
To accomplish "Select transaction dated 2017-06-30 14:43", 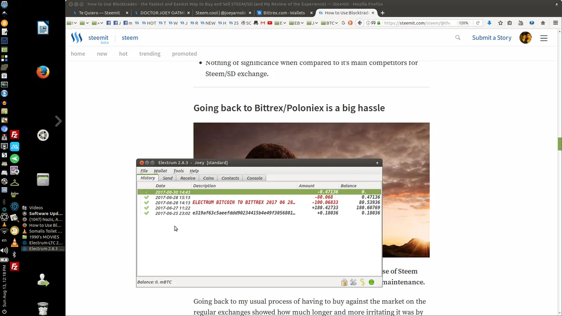I will pos(259,192).
